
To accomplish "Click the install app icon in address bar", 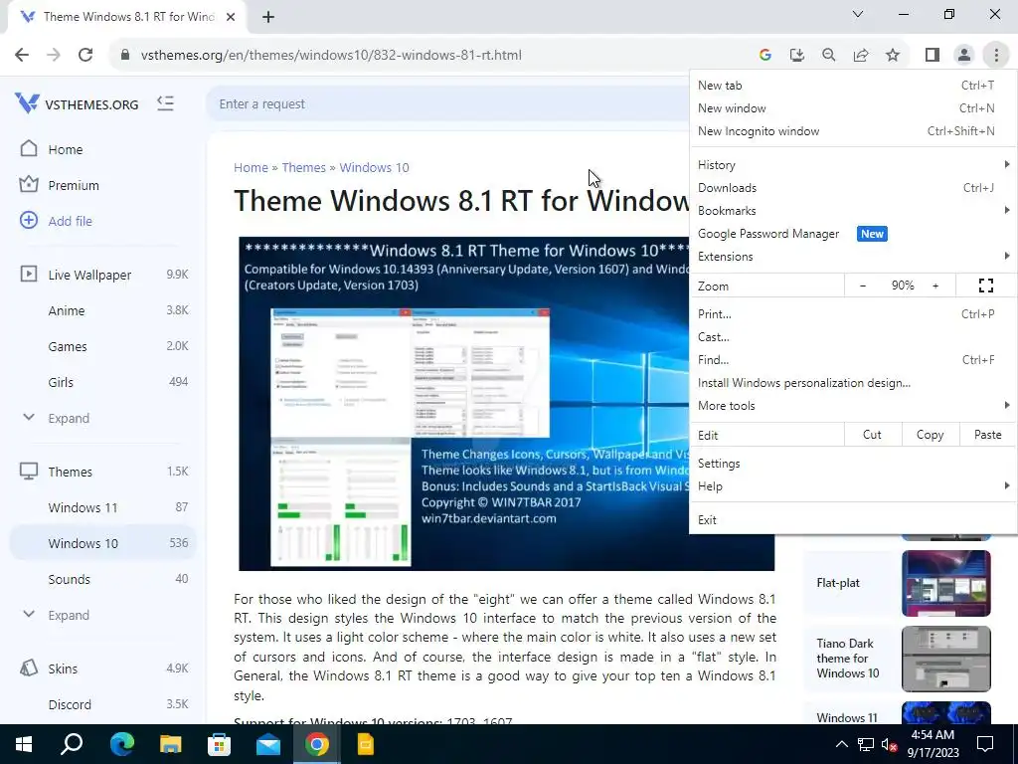I will 796,56.
